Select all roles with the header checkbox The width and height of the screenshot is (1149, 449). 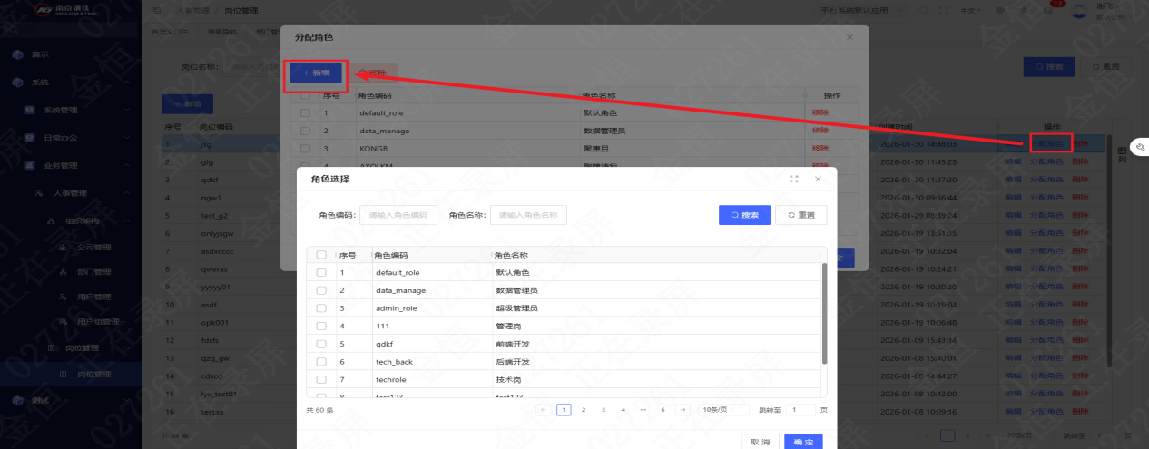pyautogui.click(x=321, y=255)
